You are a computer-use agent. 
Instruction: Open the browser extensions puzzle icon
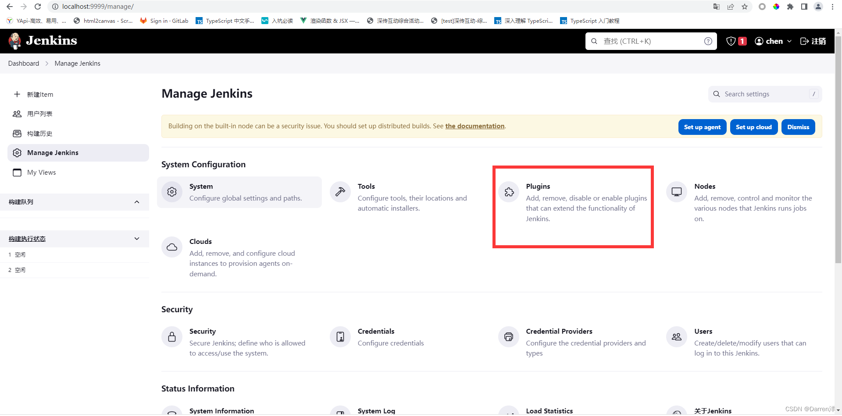pos(790,7)
